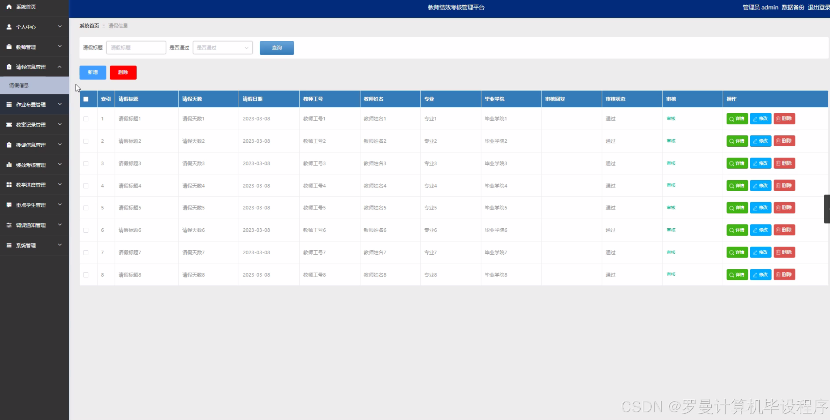The image size is (830, 420).
Task: Click the pencil 修改 button in row 3
Action: [760, 163]
